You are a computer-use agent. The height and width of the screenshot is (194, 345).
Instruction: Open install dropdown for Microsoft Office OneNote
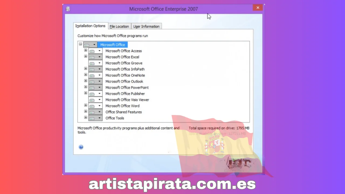tap(95, 75)
